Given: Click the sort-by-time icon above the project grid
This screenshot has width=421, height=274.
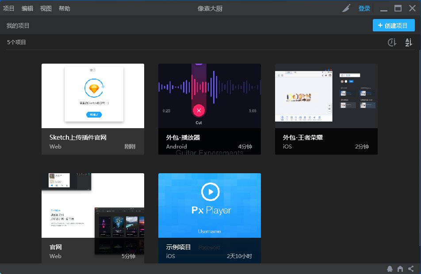Looking at the screenshot, I should click(392, 42).
